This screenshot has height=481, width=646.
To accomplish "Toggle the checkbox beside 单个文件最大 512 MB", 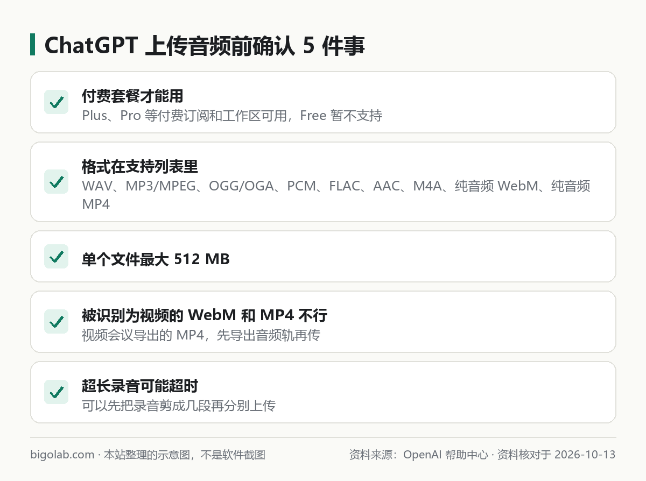I will click(56, 257).
